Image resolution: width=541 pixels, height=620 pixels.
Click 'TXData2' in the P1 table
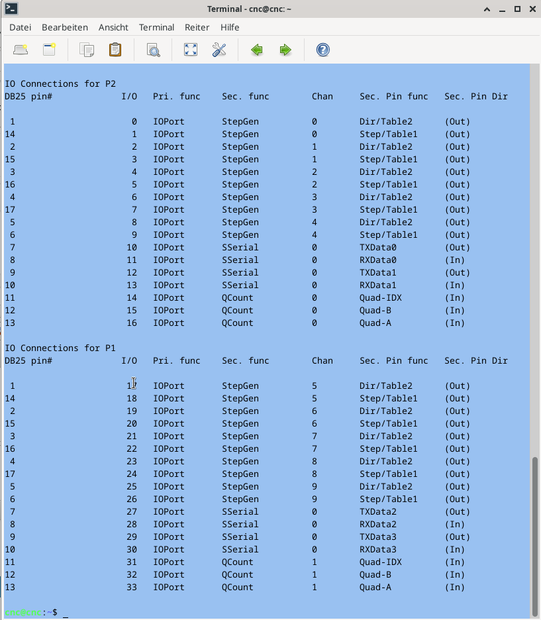click(378, 511)
